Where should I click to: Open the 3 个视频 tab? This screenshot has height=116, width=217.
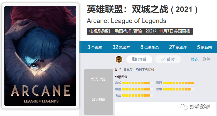coord(95,47)
